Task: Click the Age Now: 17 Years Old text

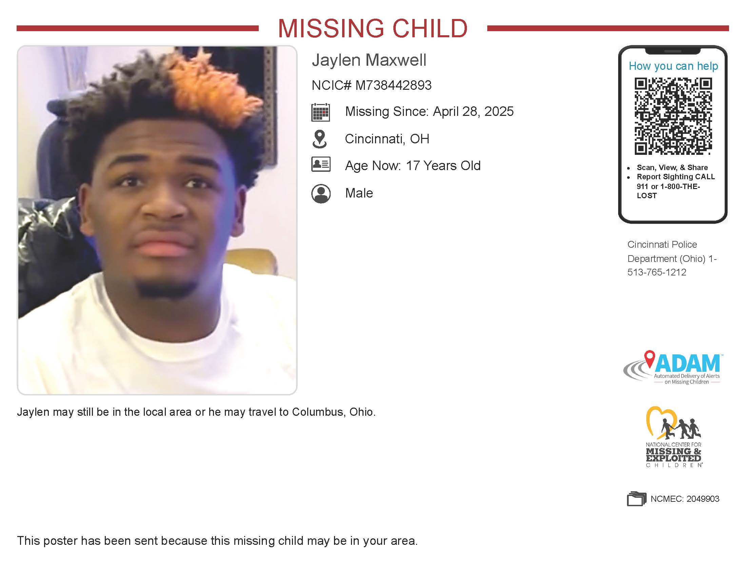Action: [x=413, y=166]
